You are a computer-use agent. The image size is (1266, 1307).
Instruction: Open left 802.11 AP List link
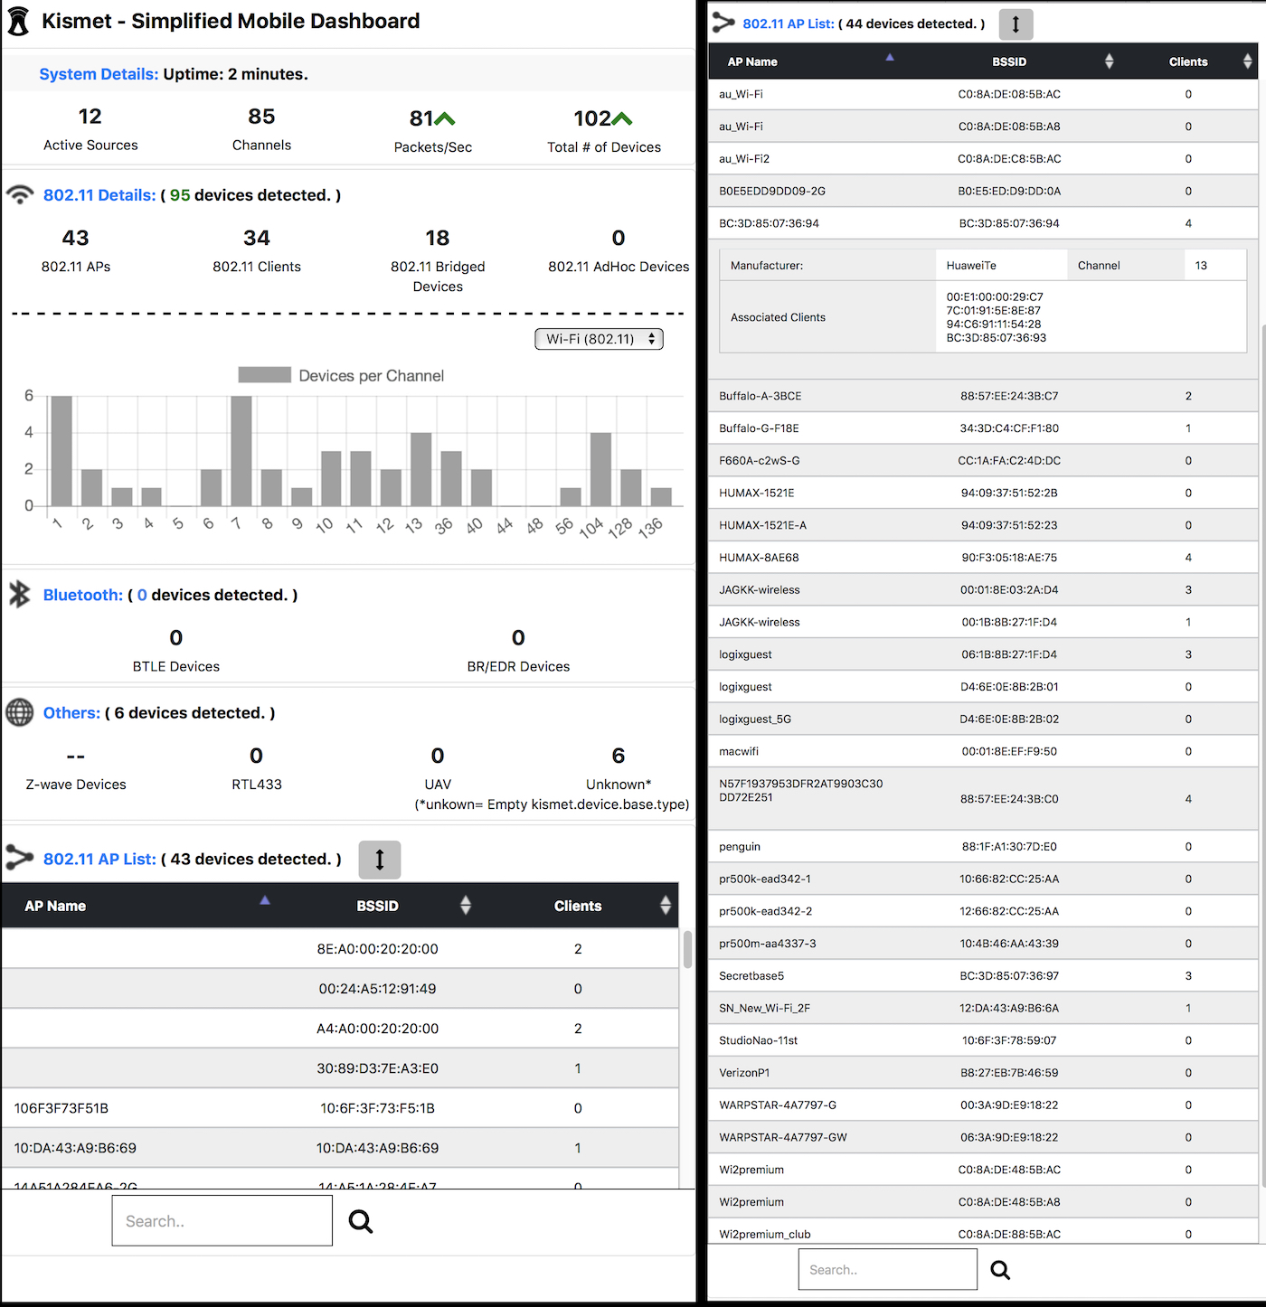point(99,859)
